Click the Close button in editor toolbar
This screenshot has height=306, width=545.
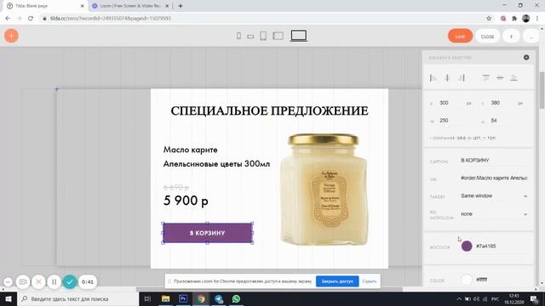487,36
